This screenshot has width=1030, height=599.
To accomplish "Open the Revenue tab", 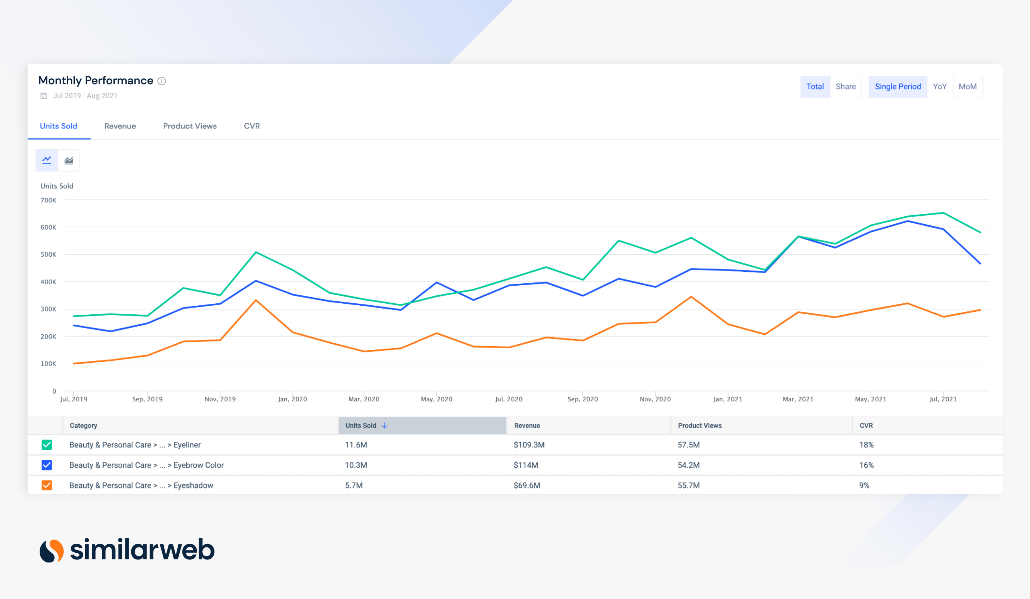I will click(x=120, y=126).
